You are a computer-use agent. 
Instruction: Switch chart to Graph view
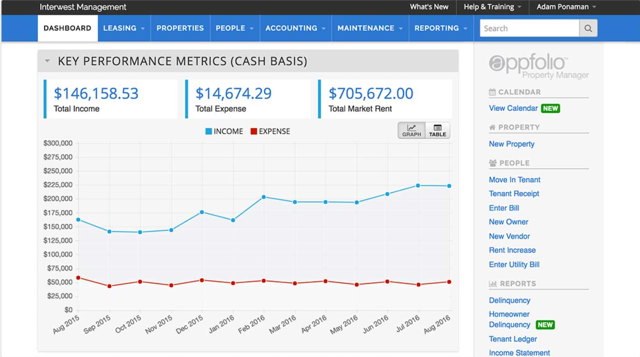(x=412, y=130)
